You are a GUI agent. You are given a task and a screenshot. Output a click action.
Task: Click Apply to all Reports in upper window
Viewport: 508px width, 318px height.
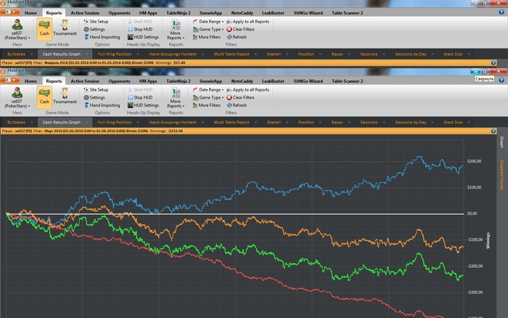click(x=248, y=22)
